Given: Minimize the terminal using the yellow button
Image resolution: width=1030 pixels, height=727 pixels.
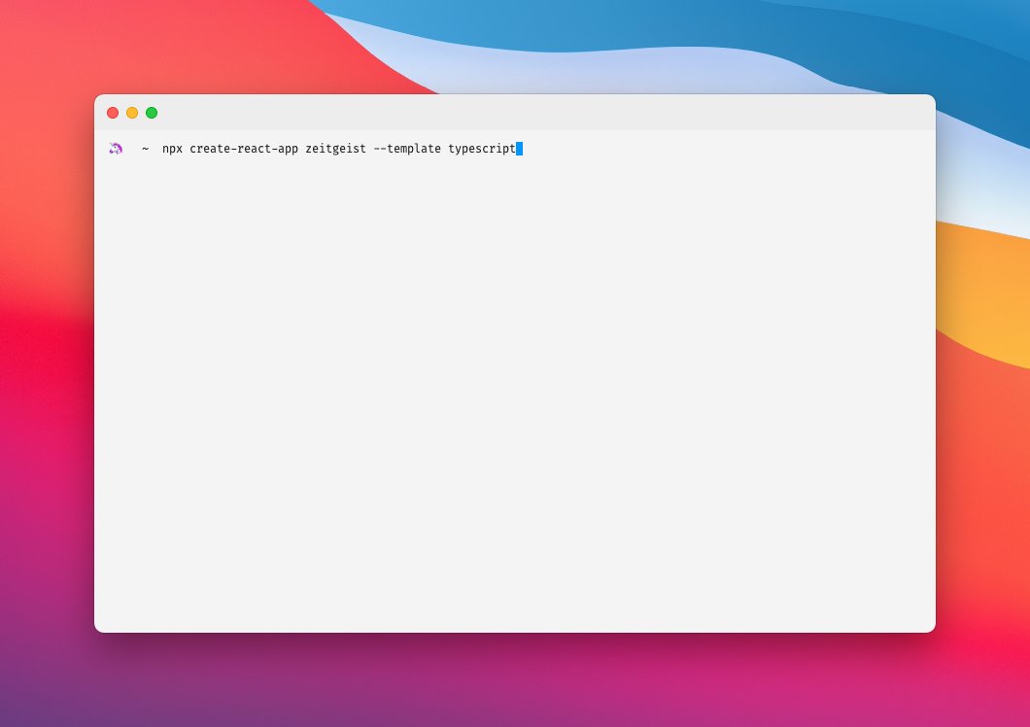Looking at the screenshot, I should click(132, 113).
